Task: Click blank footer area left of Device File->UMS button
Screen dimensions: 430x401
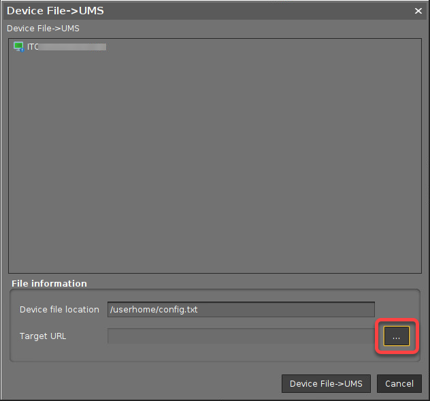Action: point(136,383)
